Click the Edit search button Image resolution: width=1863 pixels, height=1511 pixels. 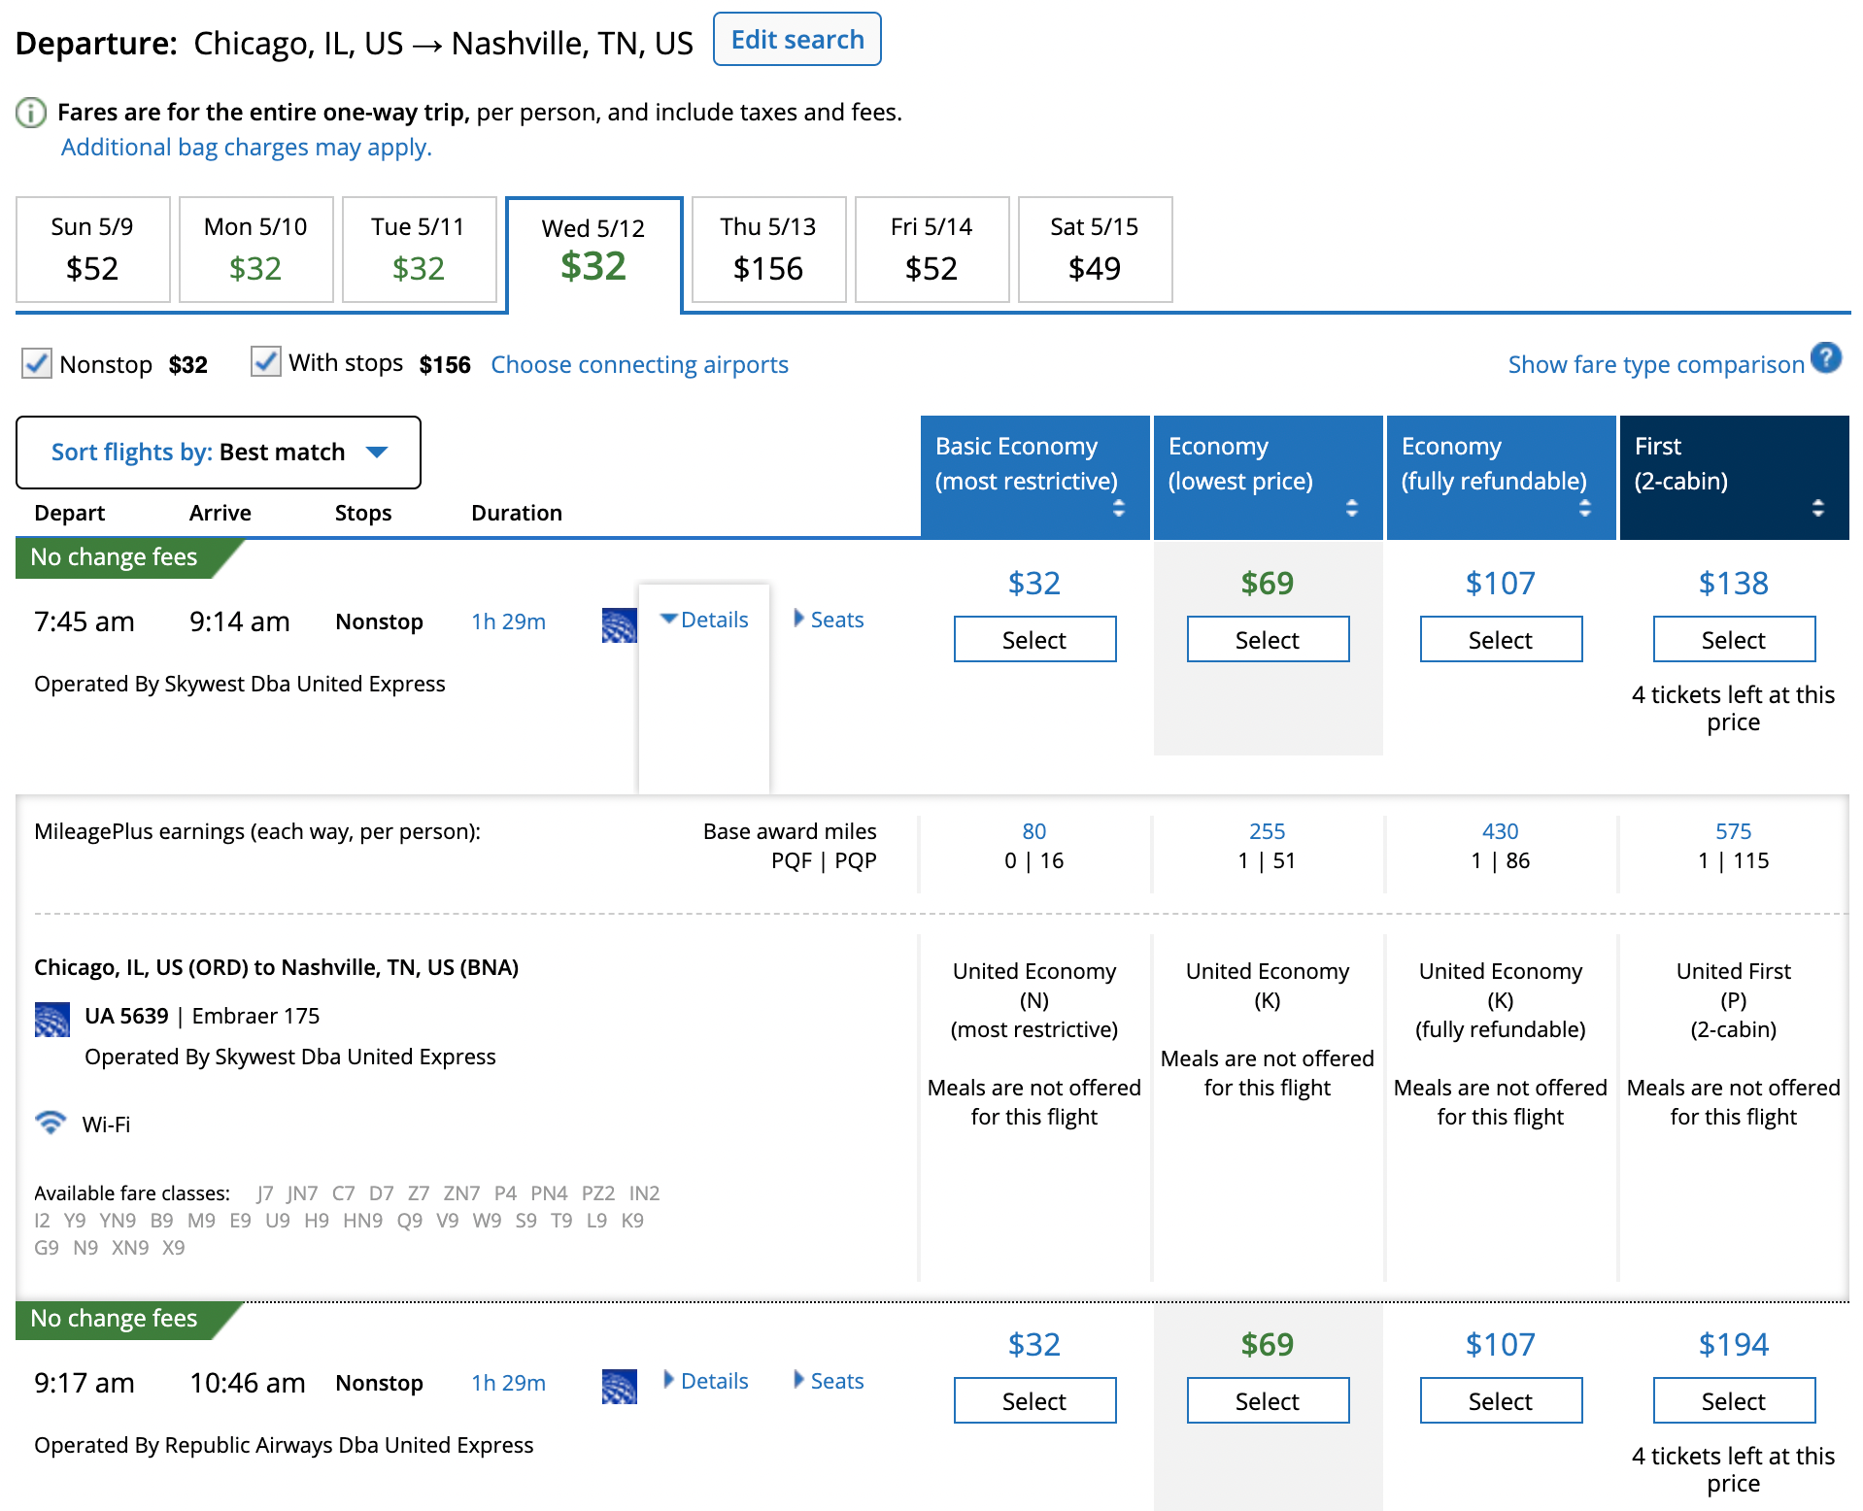pyautogui.click(x=797, y=40)
